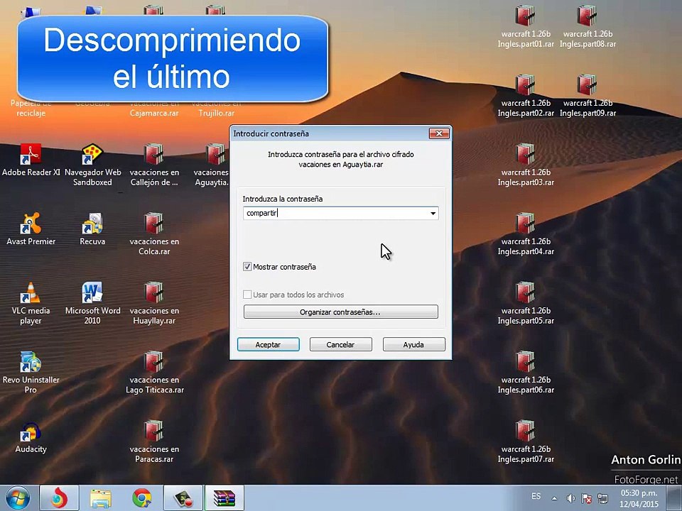Viewport: 682px width, 511px height.
Task: Untick the Mostrar contraseña checkbox
Action: (247, 266)
